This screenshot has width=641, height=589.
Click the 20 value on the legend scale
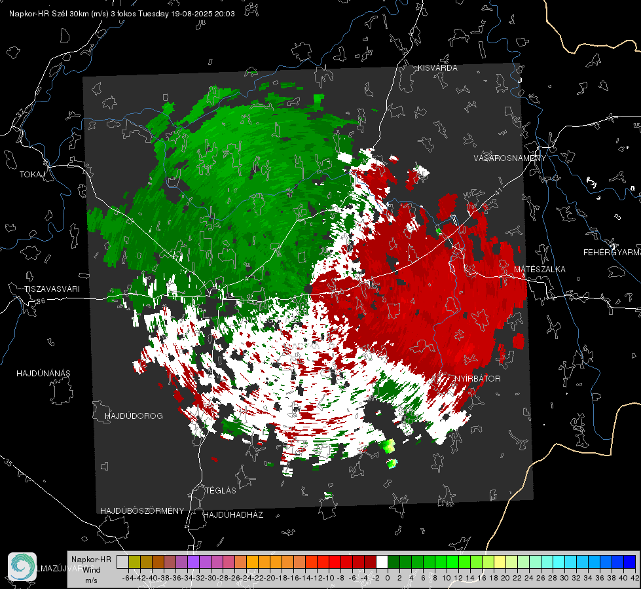click(505, 578)
